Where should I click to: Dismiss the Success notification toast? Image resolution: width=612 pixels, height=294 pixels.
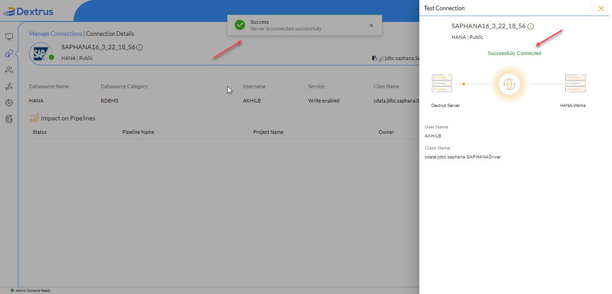(371, 26)
